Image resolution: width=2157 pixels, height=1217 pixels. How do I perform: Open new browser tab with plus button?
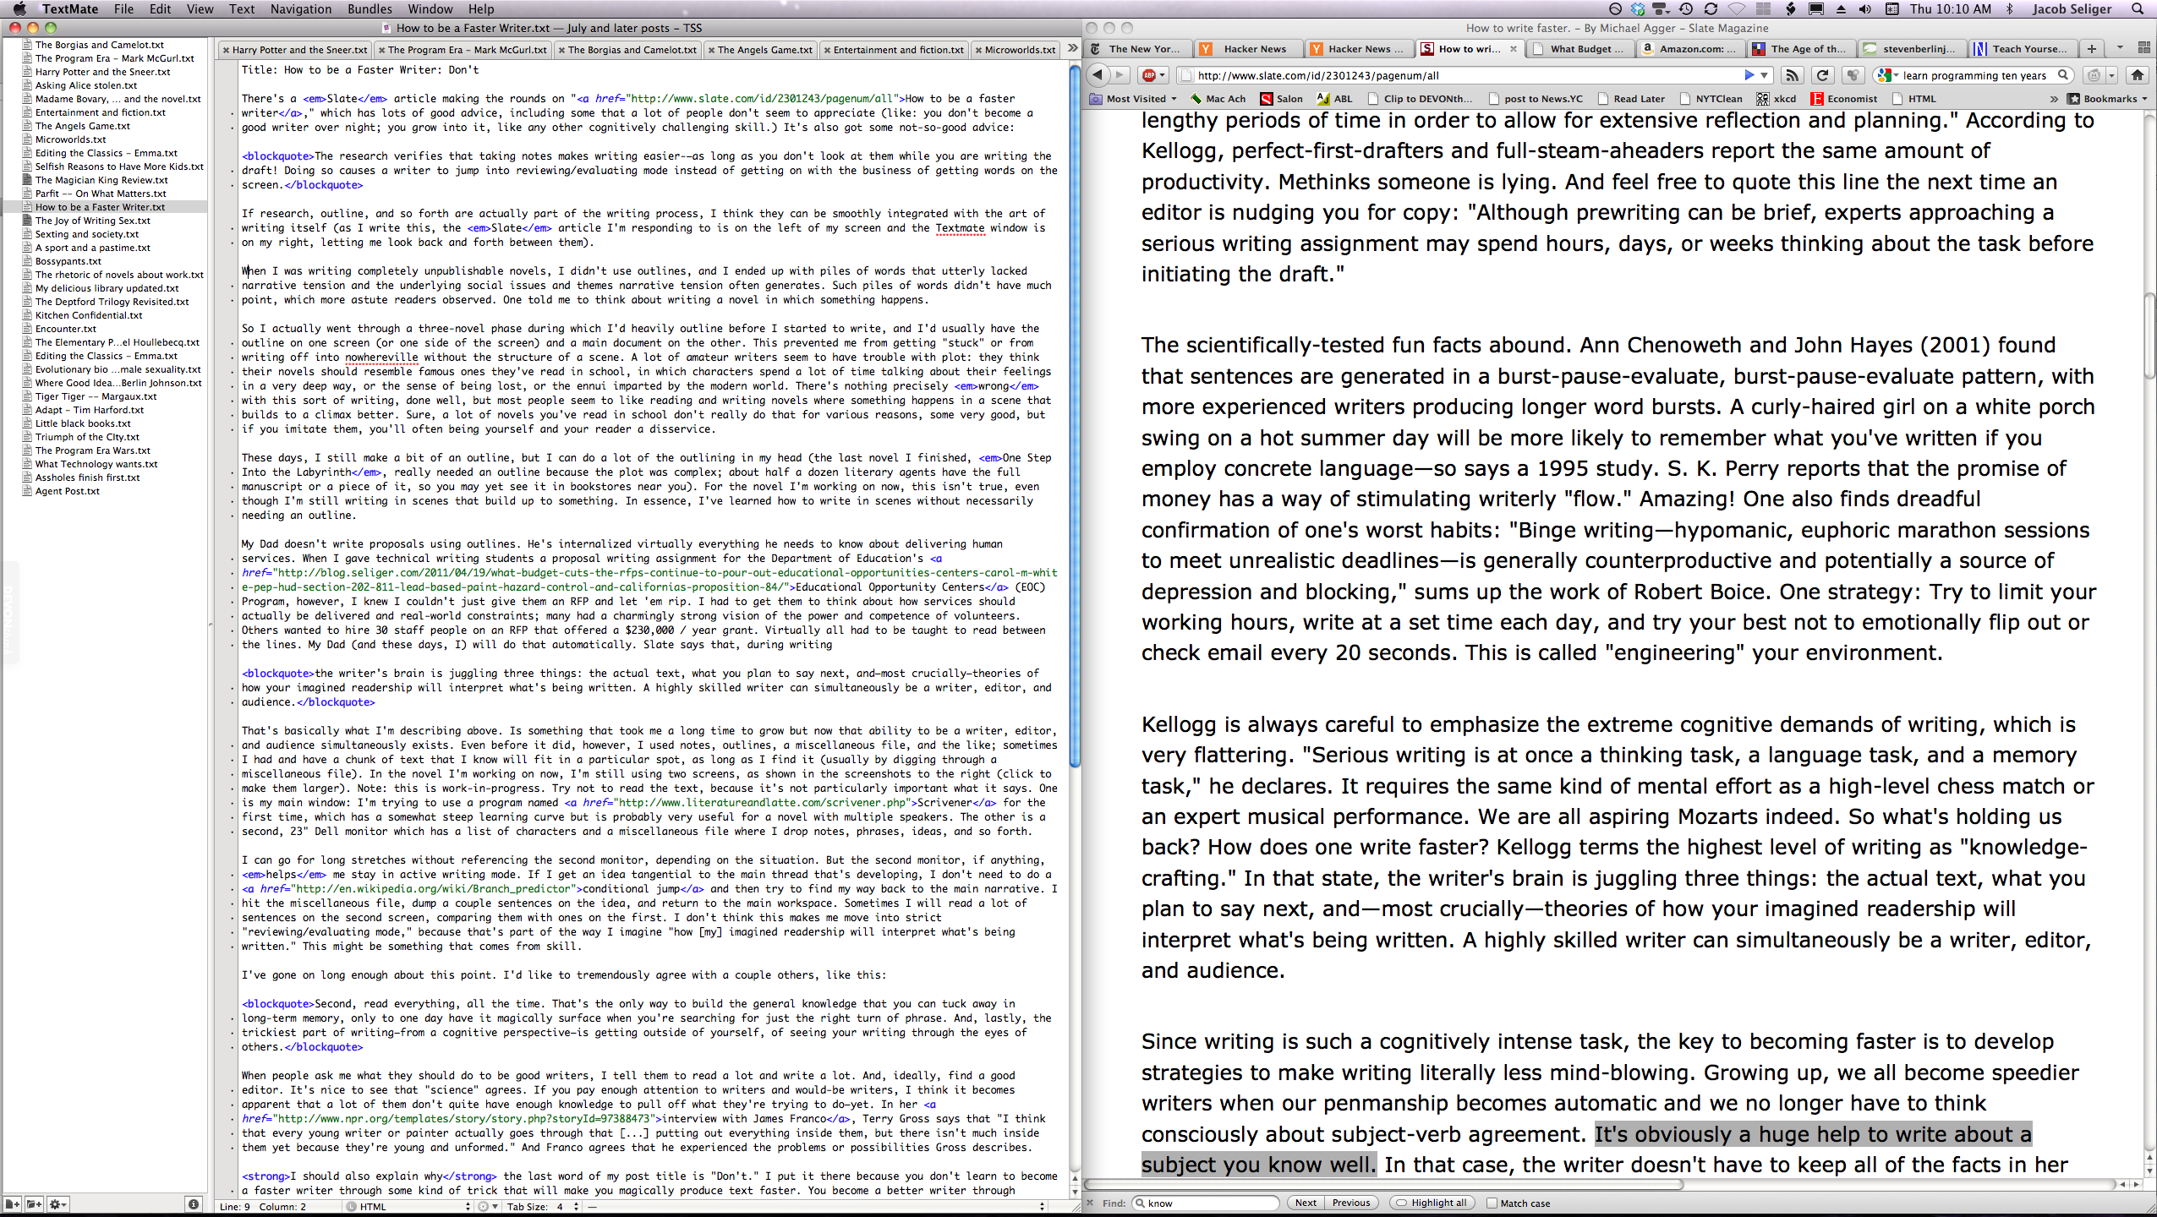tap(2091, 48)
